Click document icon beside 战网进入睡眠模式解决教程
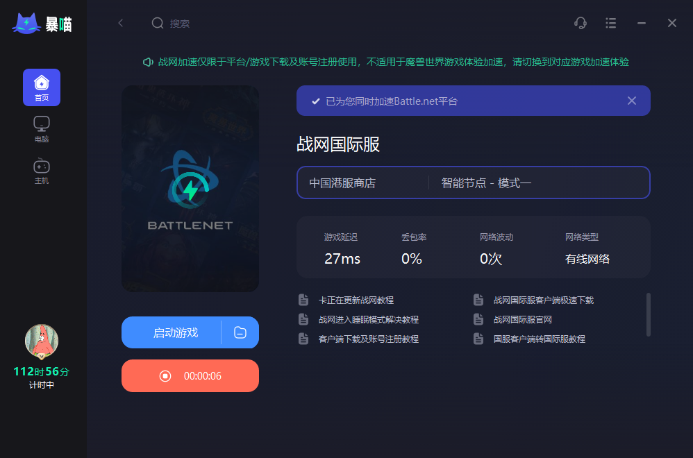The height and width of the screenshot is (458, 693). 303,319
